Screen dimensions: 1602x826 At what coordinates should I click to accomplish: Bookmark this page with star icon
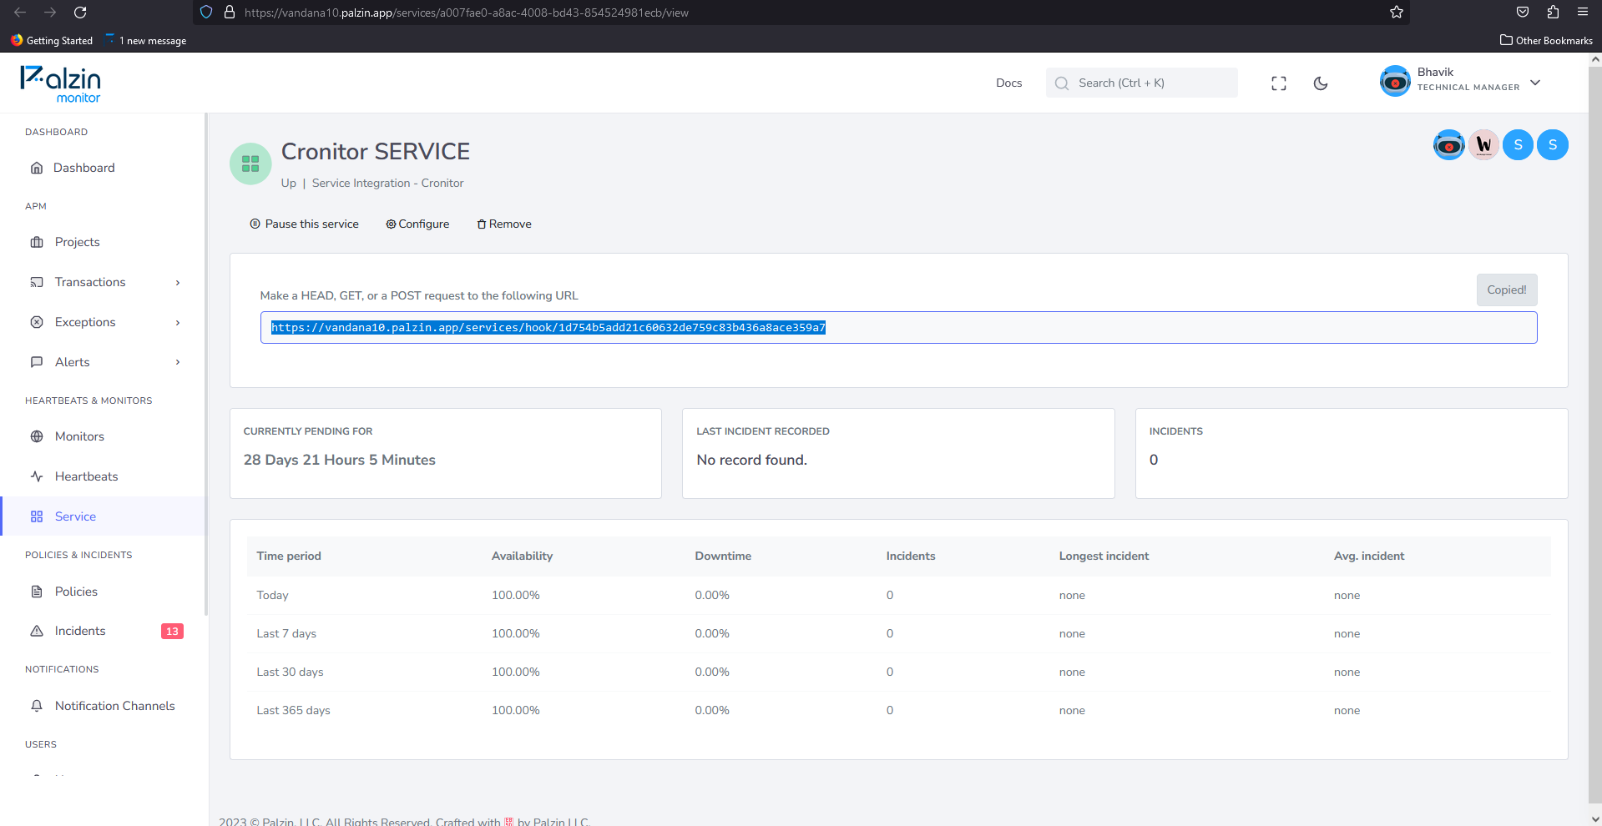coord(1396,12)
